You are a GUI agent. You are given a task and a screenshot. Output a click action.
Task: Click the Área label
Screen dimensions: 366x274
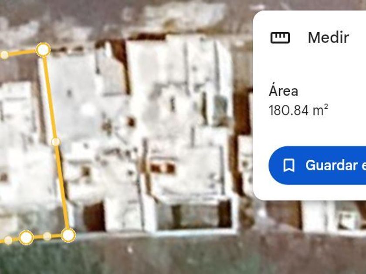[x=283, y=91]
